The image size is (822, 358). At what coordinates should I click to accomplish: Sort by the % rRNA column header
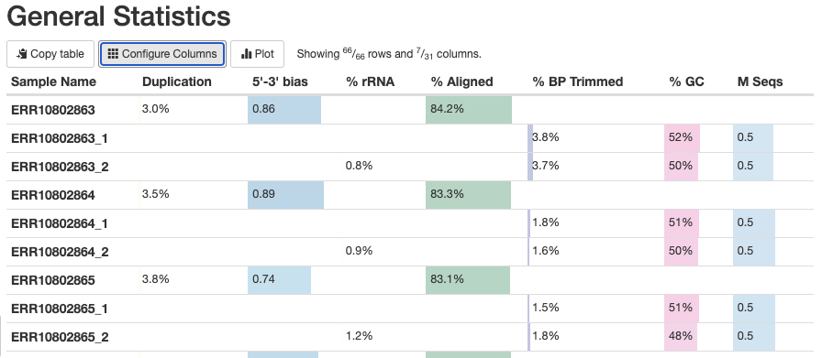tap(370, 81)
